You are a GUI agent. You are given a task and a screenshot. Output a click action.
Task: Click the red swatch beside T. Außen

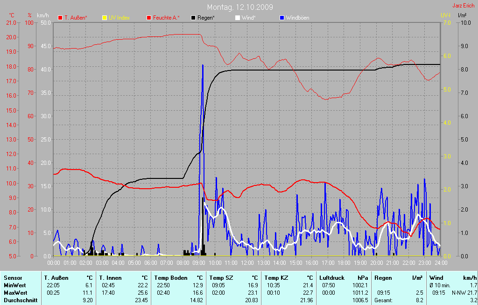coord(60,18)
